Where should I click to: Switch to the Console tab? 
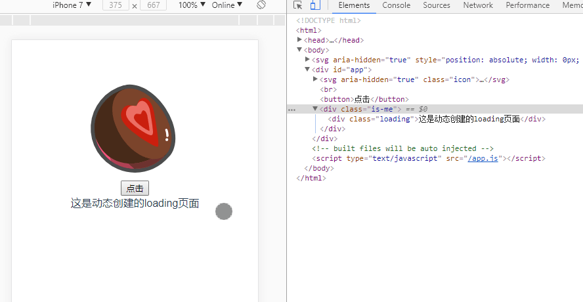397,5
